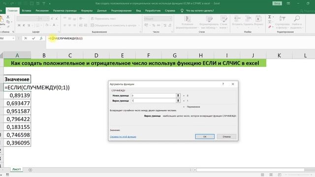The height and width of the screenshot is (177, 315).
Task: Switch to the Главная ribbon tab
Action: tap(12, 11)
